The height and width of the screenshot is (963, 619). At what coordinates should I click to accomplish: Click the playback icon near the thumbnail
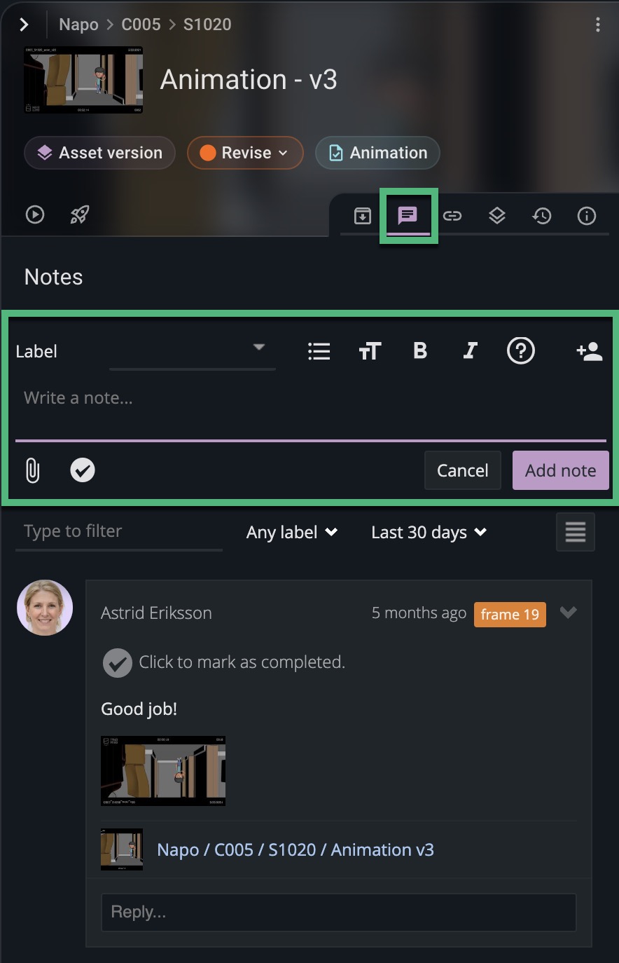click(35, 214)
